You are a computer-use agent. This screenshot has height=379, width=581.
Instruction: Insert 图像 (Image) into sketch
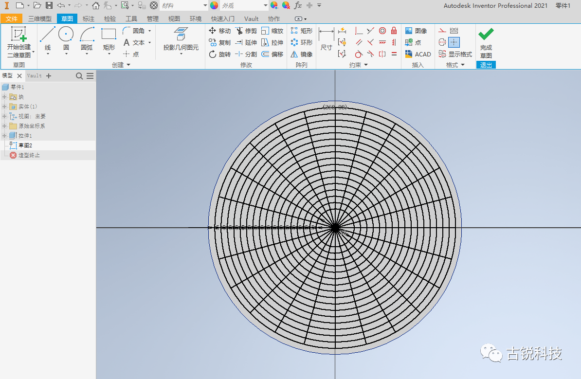click(x=416, y=31)
